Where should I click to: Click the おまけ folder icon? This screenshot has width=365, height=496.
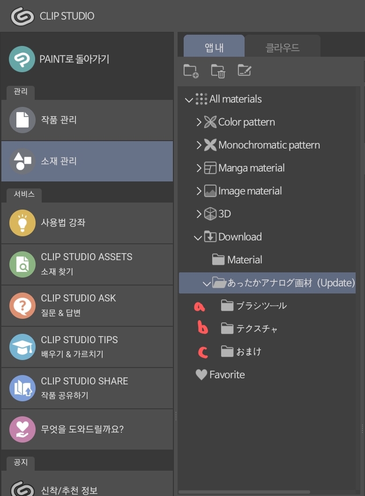click(x=227, y=352)
